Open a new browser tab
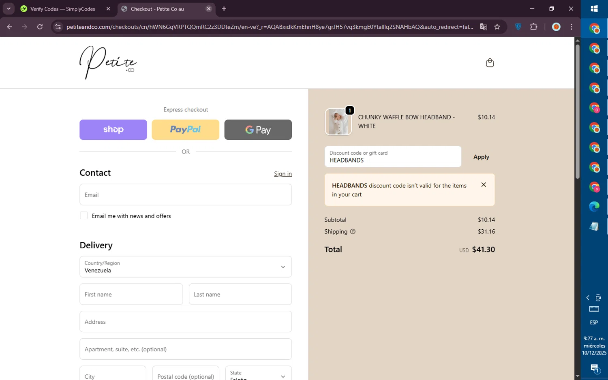Viewport: 608px width, 380px height. (x=224, y=9)
